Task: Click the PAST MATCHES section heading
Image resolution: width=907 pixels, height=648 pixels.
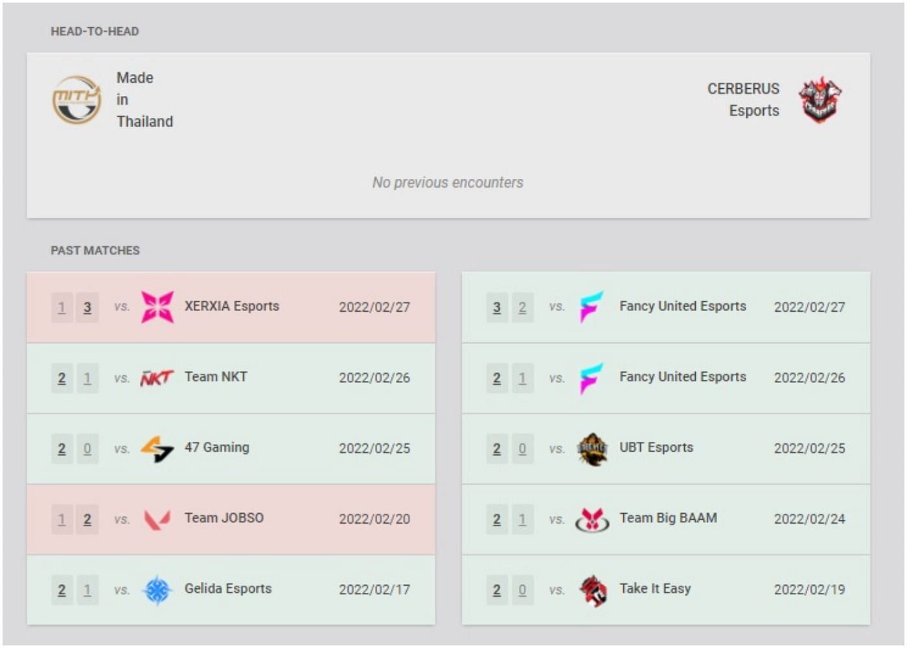Action: click(x=95, y=250)
